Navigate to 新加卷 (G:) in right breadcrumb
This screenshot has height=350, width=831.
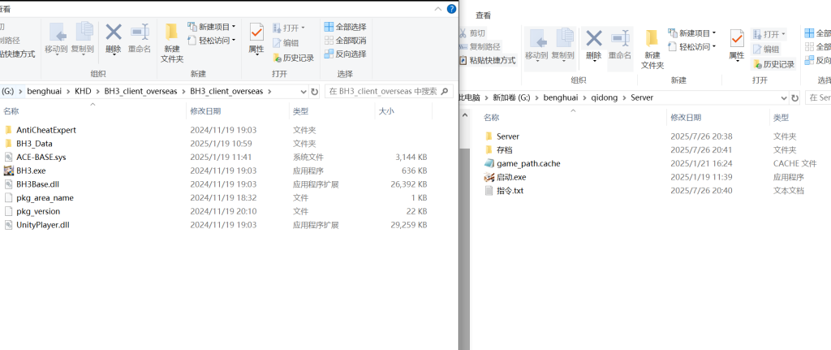pyautogui.click(x=512, y=97)
